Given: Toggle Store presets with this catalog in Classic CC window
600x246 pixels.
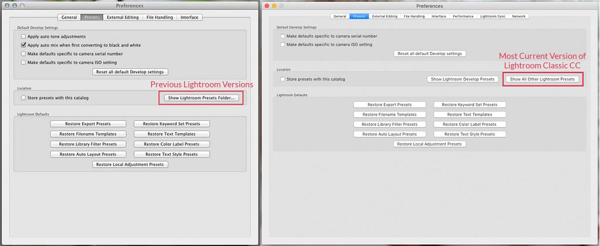Looking at the screenshot, I should pos(283,79).
